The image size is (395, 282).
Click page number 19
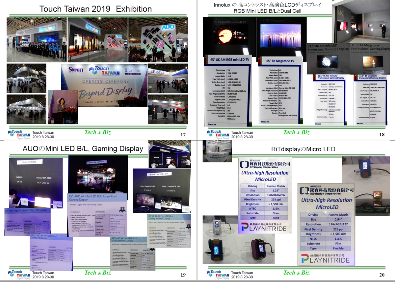[x=183, y=275]
